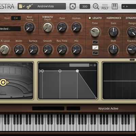The image size is (136, 136).
Task: Click the previous arrow in the top-right display
Action: pyautogui.click(x=123, y=6)
